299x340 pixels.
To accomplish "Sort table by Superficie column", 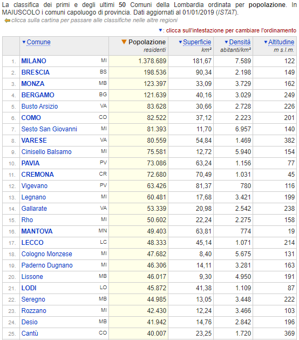I will click(197, 42).
